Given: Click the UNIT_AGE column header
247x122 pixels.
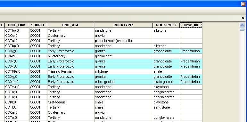Looking at the screenshot, I should [70, 25].
